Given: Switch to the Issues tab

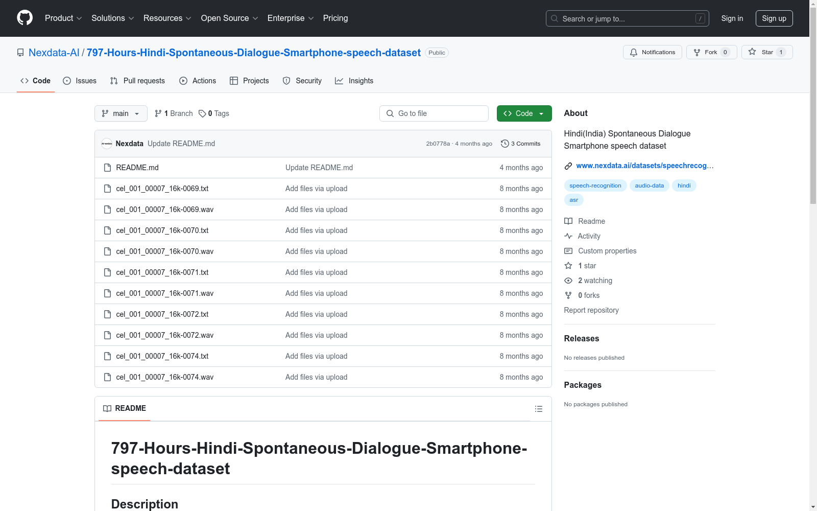Looking at the screenshot, I should coord(80,81).
